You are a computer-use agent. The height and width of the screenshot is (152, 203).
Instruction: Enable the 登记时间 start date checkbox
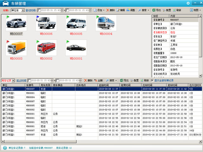39,10
